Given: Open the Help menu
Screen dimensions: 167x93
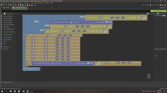Looking at the screenshot, I should point(52,3).
